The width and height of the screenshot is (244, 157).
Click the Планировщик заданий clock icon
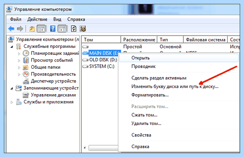coord(26,53)
